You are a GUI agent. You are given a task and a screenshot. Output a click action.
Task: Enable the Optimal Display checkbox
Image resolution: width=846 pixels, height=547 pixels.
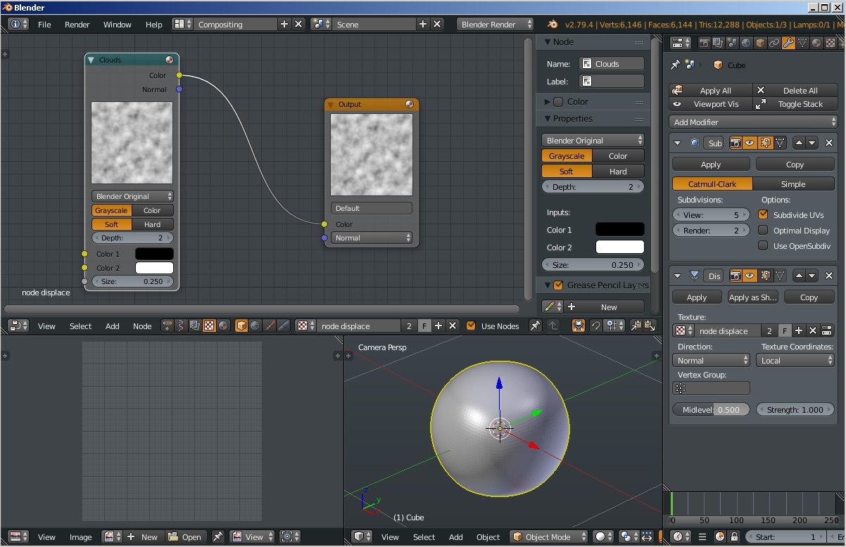tap(763, 230)
